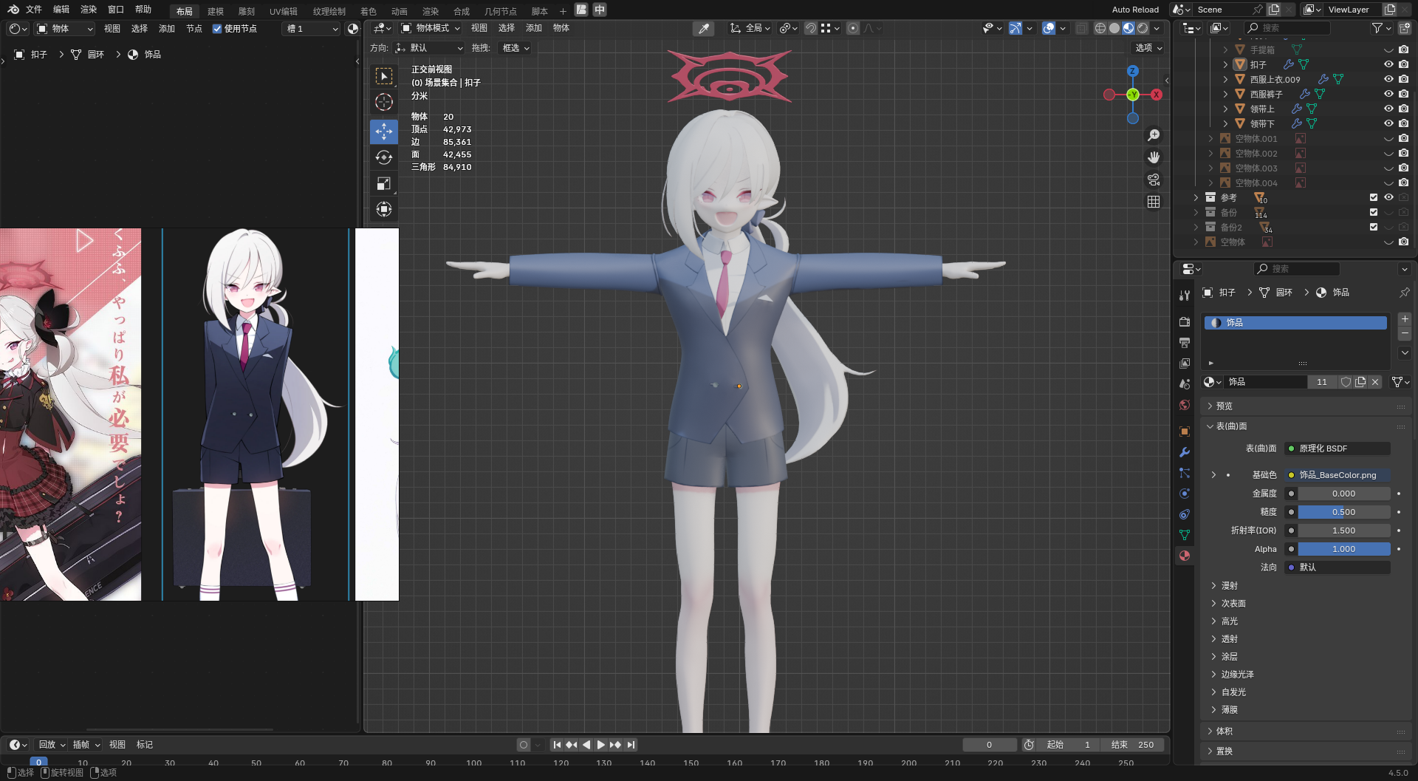Expand the 备份 collection in outliner
Screen dimensions: 1418x781
click(1196, 212)
